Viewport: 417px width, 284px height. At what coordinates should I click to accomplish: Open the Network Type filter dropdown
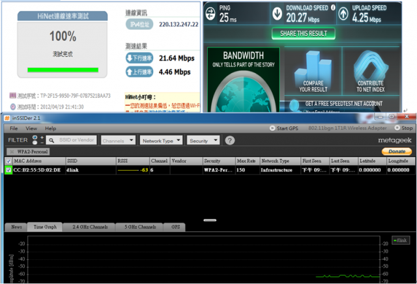click(161, 141)
